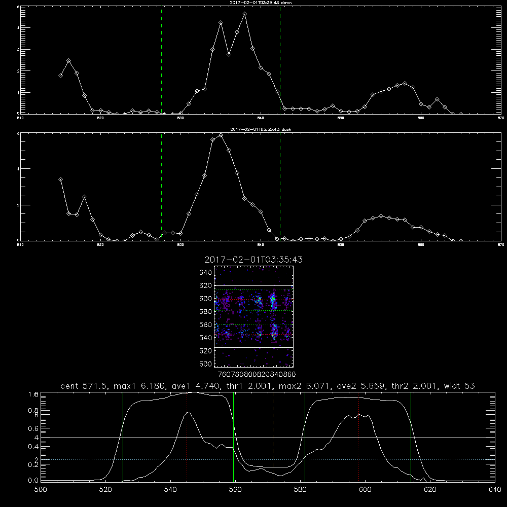Viewport: 507px width, 507px height.
Task: Click the green line near 560 in bottom plot
Action: (x=233, y=437)
